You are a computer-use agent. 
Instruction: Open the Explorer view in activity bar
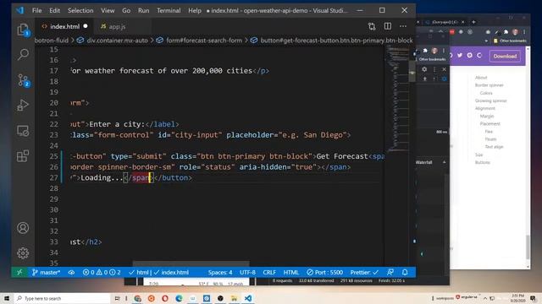pyautogui.click(x=23, y=30)
